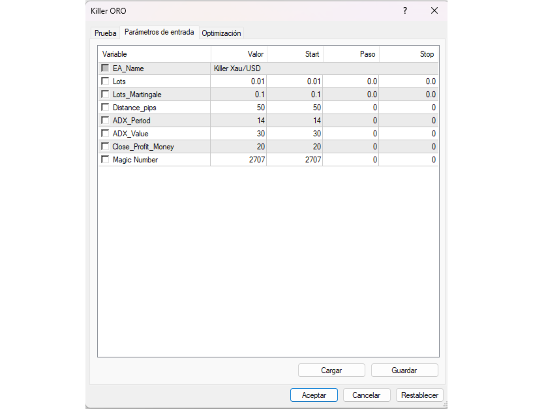This screenshot has height=409, width=546.
Task: Select the Close_Profit_Money Stop cell
Action: [408, 147]
